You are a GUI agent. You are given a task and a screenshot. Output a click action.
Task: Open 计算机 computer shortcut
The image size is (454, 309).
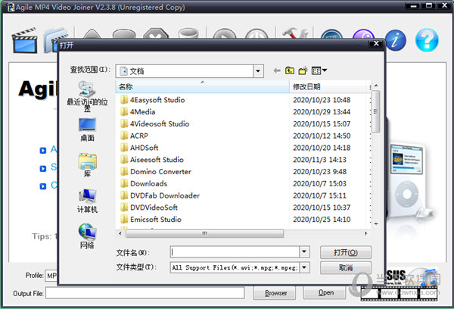[87, 201]
